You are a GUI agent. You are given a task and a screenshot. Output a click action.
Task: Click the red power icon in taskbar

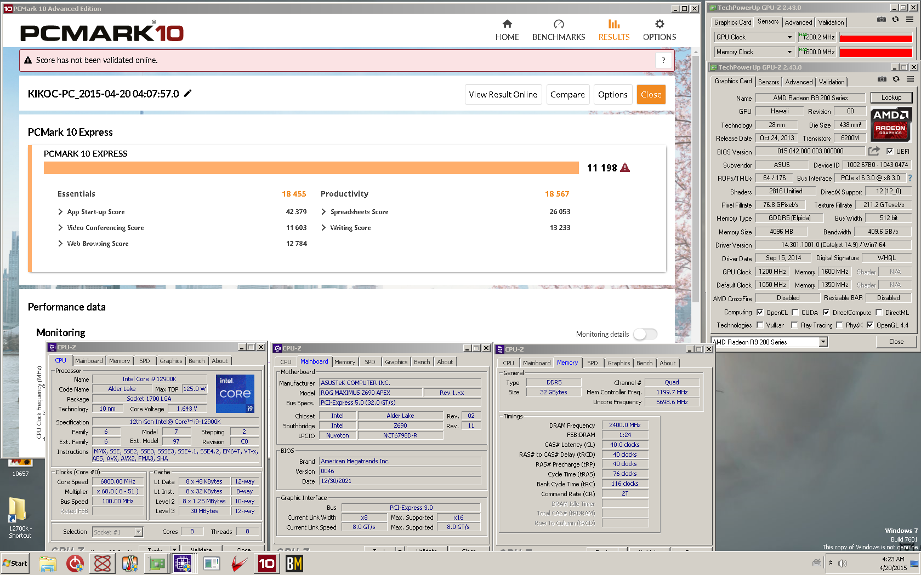pos(75,563)
